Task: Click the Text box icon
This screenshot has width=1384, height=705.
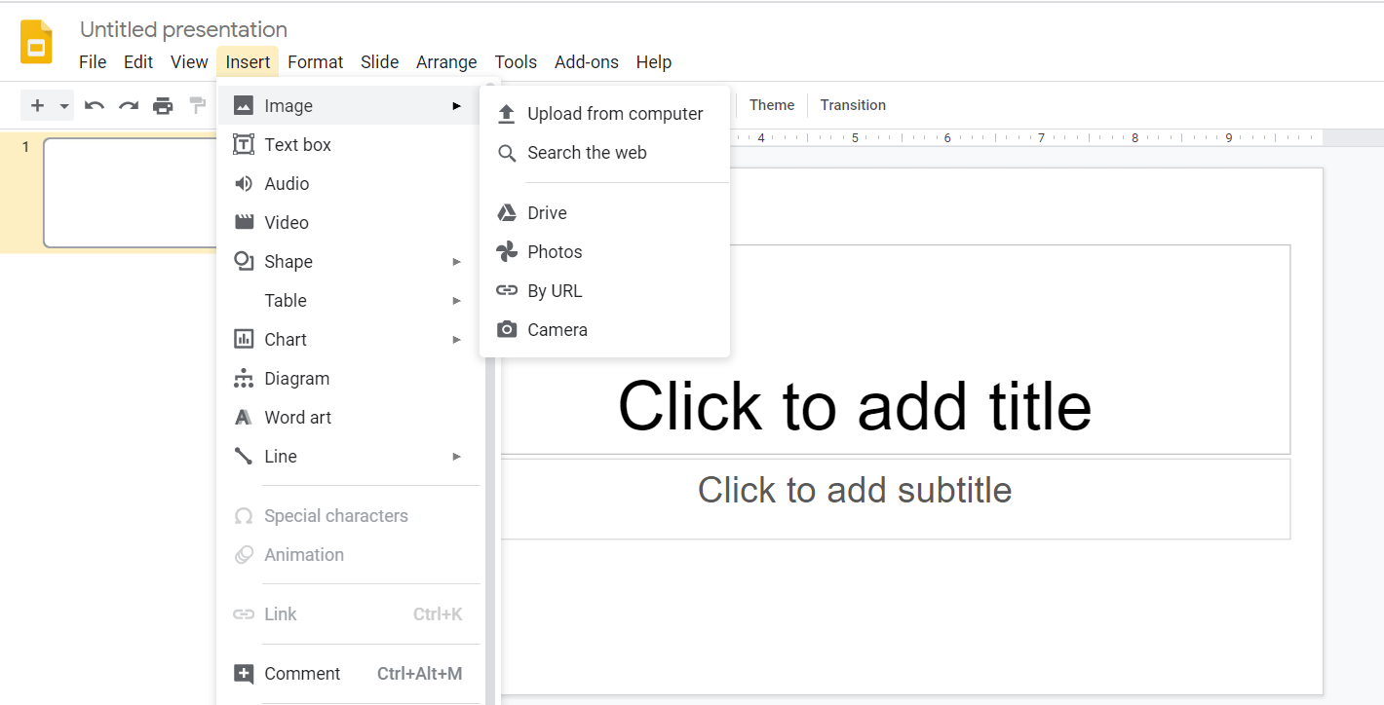Action: pos(244,144)
